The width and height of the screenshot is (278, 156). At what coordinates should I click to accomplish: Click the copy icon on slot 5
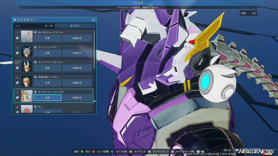coord(17,97)
